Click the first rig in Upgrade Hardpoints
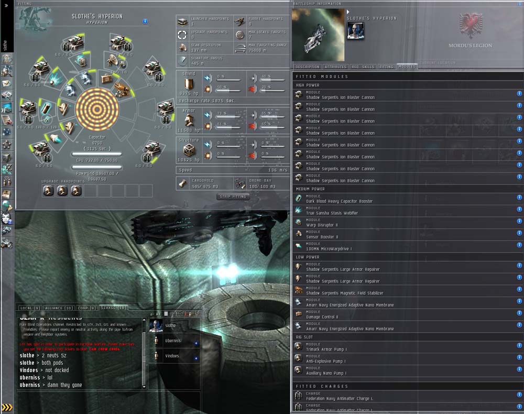The width and height of the screenshot is (524, 414). pyautogui.click(x=48, y=190)
